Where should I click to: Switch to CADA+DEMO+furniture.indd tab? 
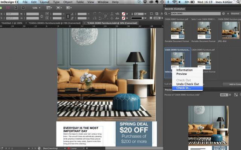[x=55, y=23]
